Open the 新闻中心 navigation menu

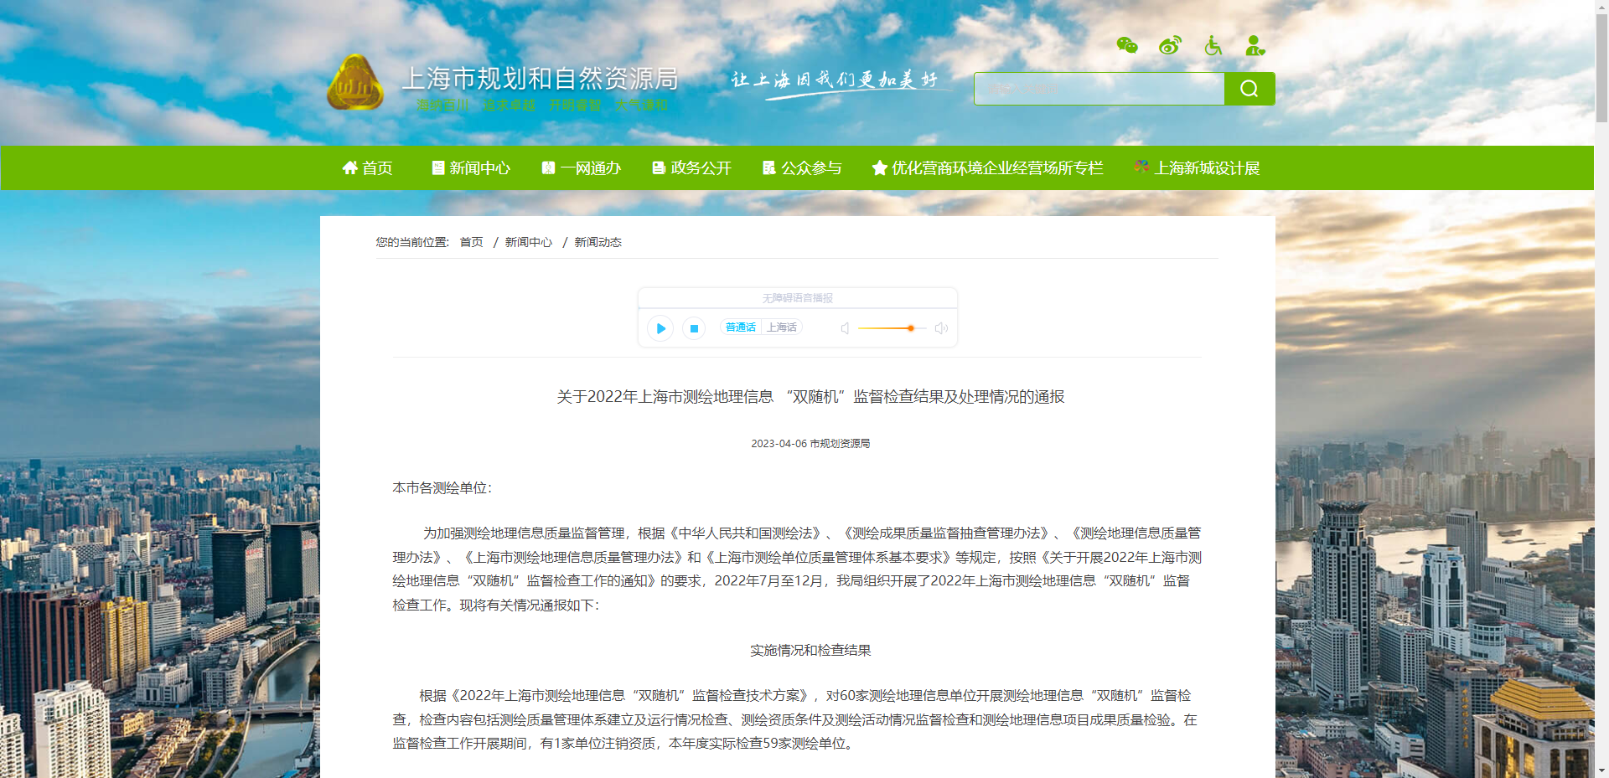(479, 167)
